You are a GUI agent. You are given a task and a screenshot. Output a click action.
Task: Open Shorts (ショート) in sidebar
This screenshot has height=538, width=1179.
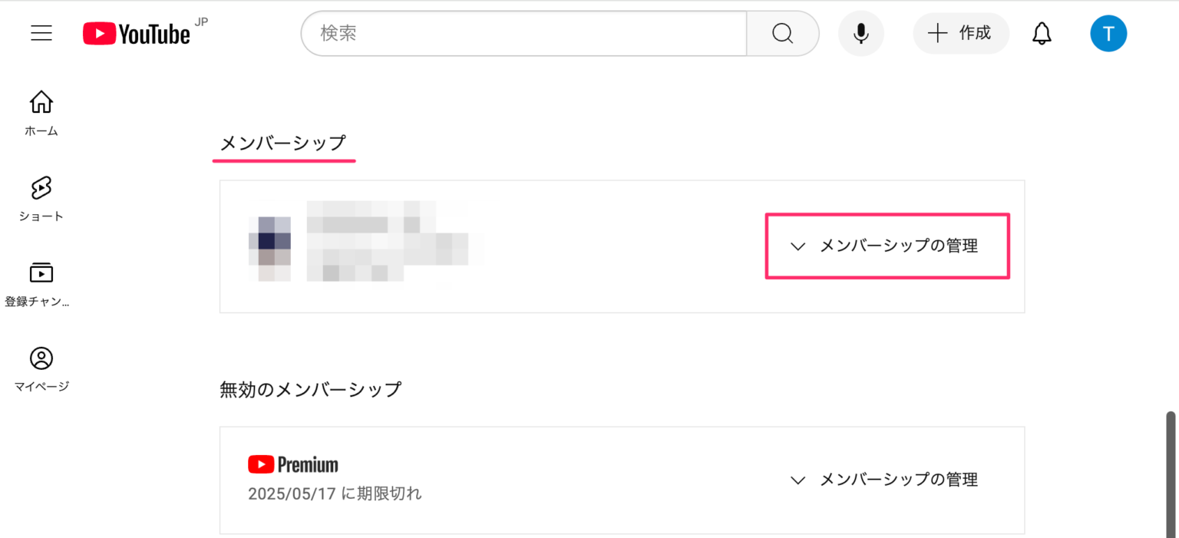coord(41,198)
